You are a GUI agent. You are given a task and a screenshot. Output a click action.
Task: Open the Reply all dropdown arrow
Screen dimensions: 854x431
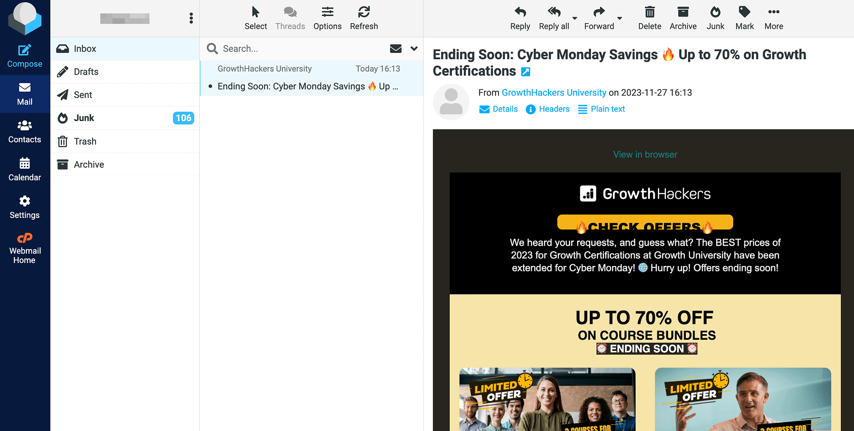[575, 19]
